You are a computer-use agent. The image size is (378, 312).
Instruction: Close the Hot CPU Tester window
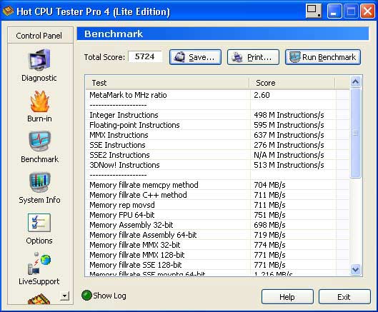(x=367, y=11)
